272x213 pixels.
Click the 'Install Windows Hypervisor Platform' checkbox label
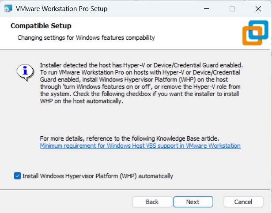(x=98, y=176)
